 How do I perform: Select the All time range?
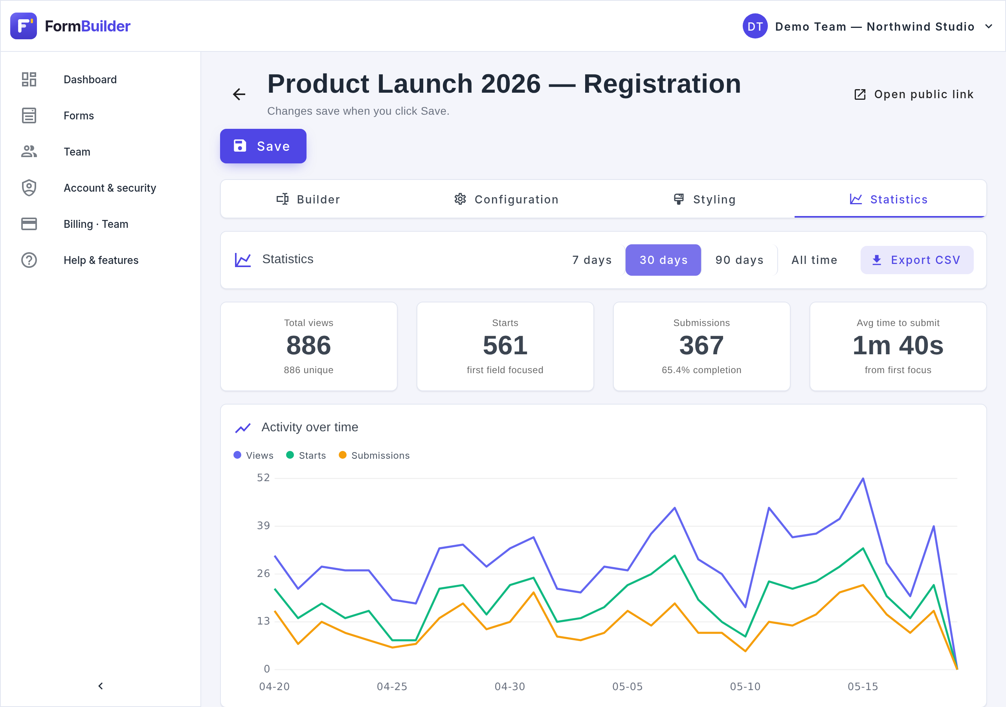click(815, 260)
